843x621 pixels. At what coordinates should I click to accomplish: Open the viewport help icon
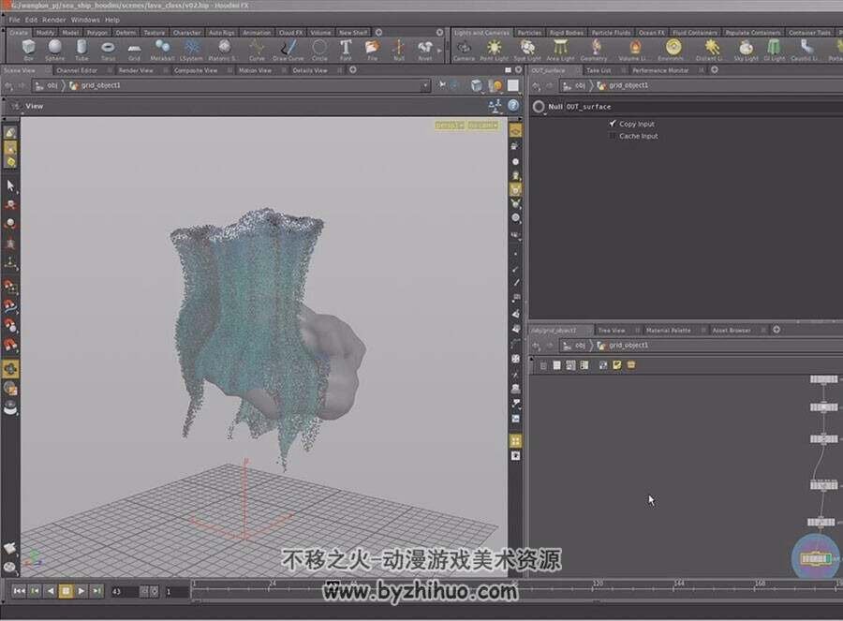(513, 106)
